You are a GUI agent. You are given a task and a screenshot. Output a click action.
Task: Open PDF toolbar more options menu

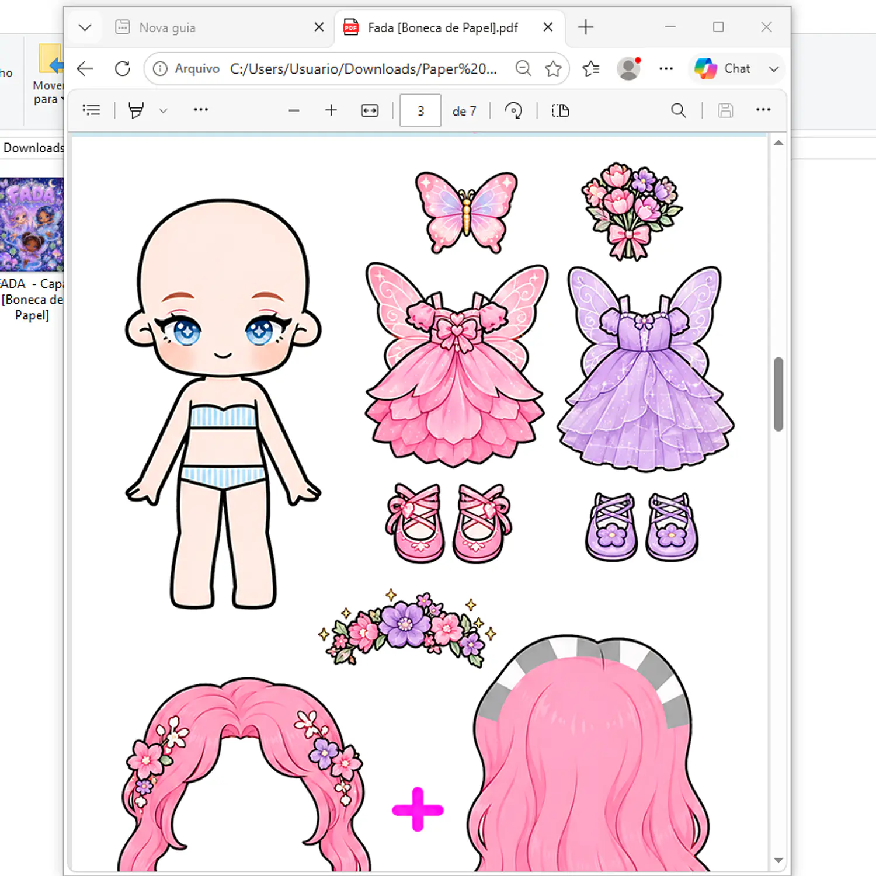763,110
